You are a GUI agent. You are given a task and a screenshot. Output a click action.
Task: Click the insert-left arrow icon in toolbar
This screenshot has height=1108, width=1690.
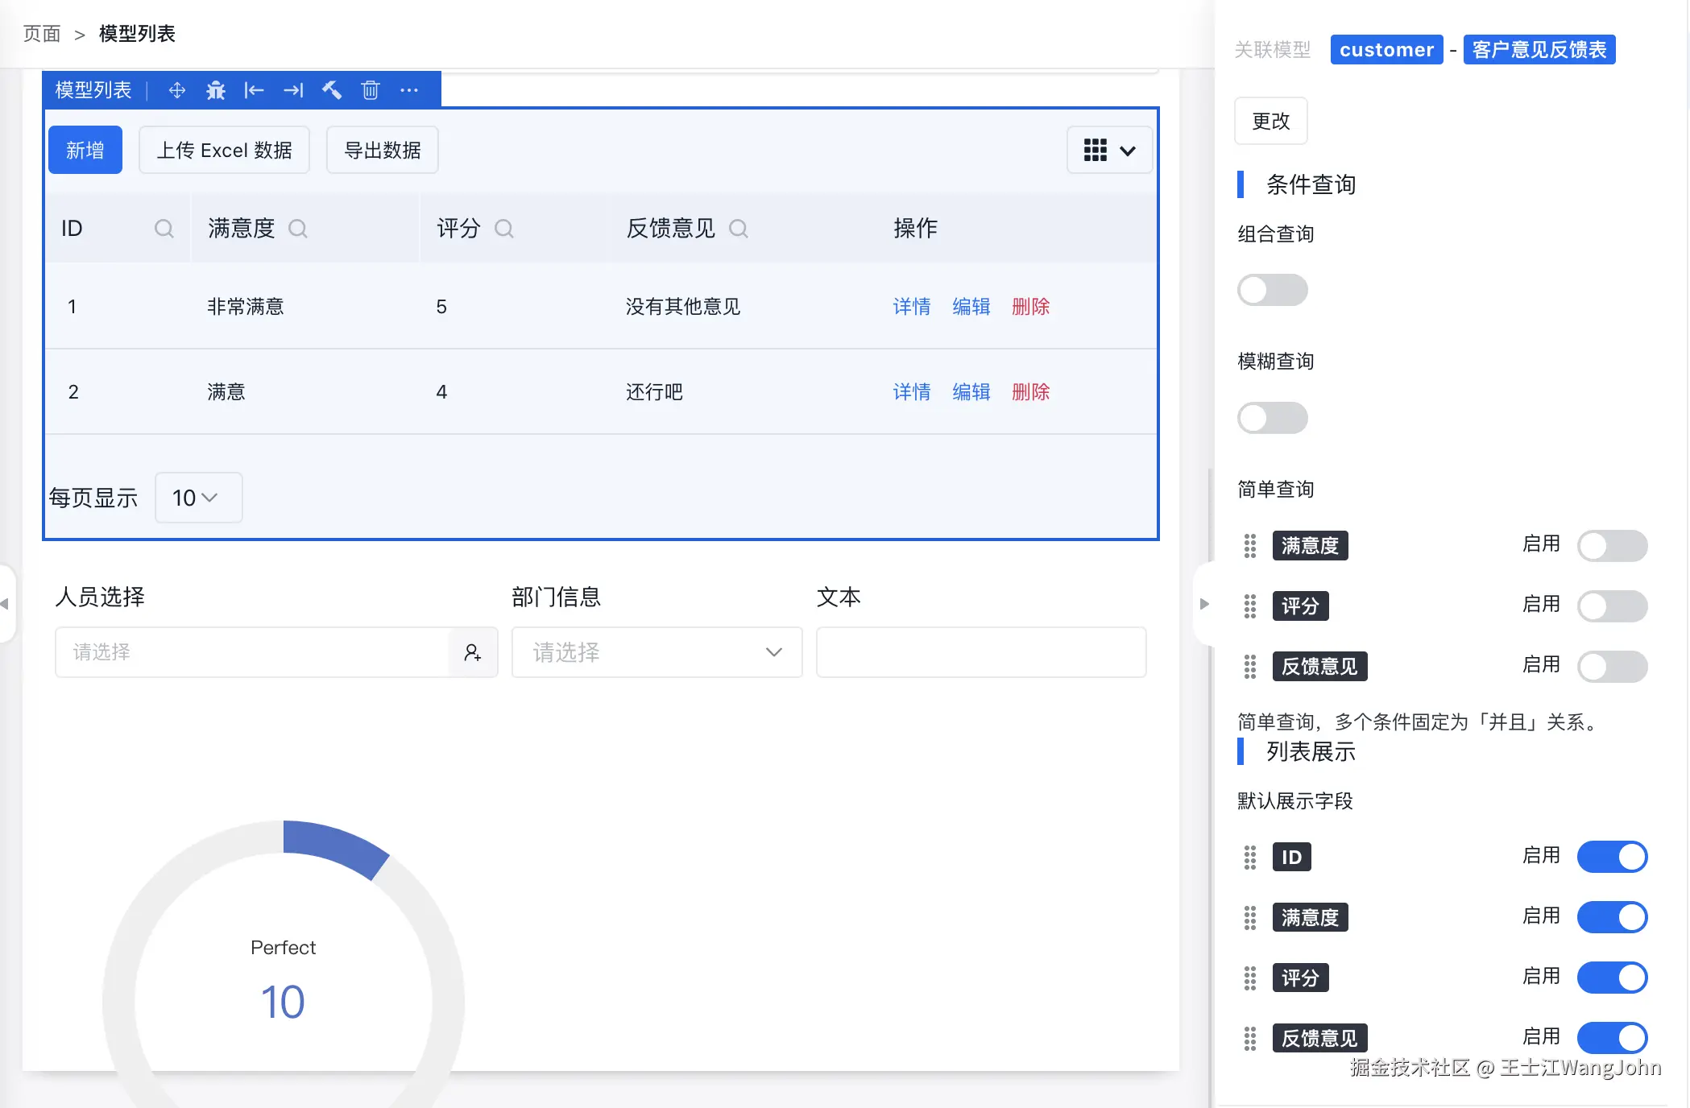point(254,90)
